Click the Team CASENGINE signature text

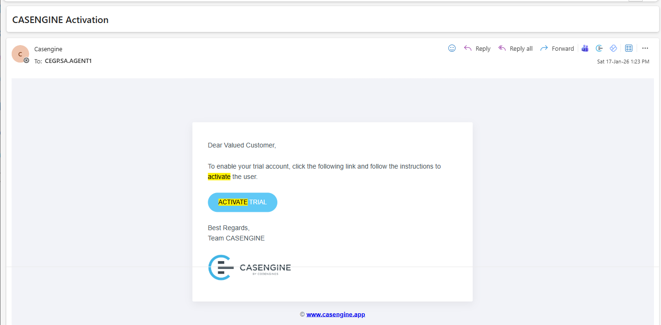(x=236, y=238)
